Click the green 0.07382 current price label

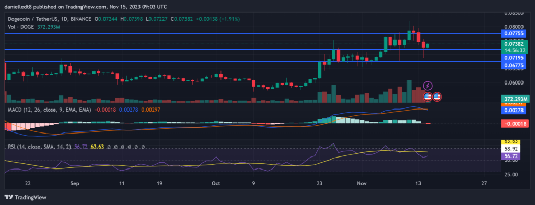(514, 44)
